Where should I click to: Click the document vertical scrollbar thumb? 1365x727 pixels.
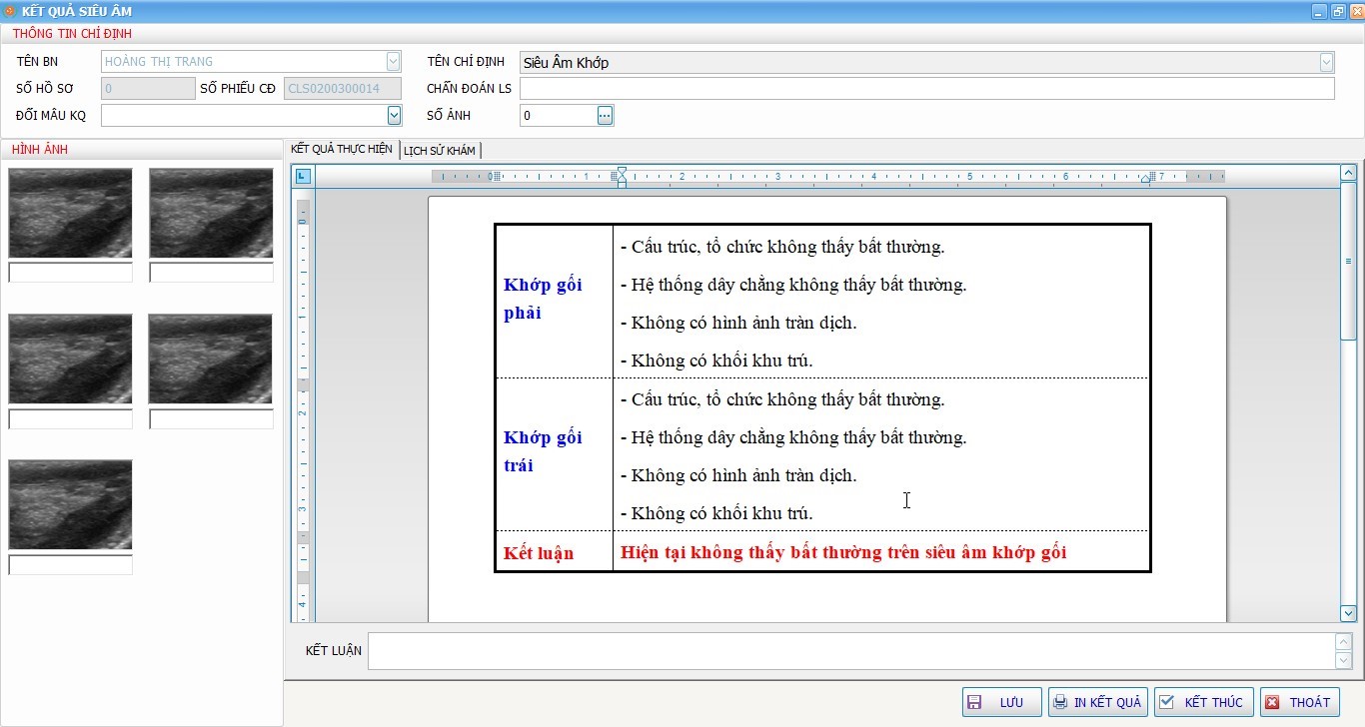[x=1348, y=262]
